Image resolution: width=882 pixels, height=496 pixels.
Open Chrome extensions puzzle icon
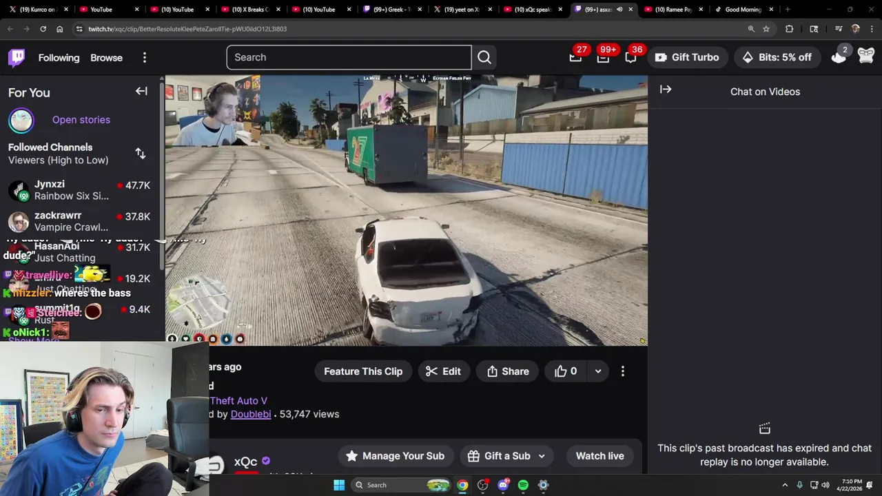point(789,29)
